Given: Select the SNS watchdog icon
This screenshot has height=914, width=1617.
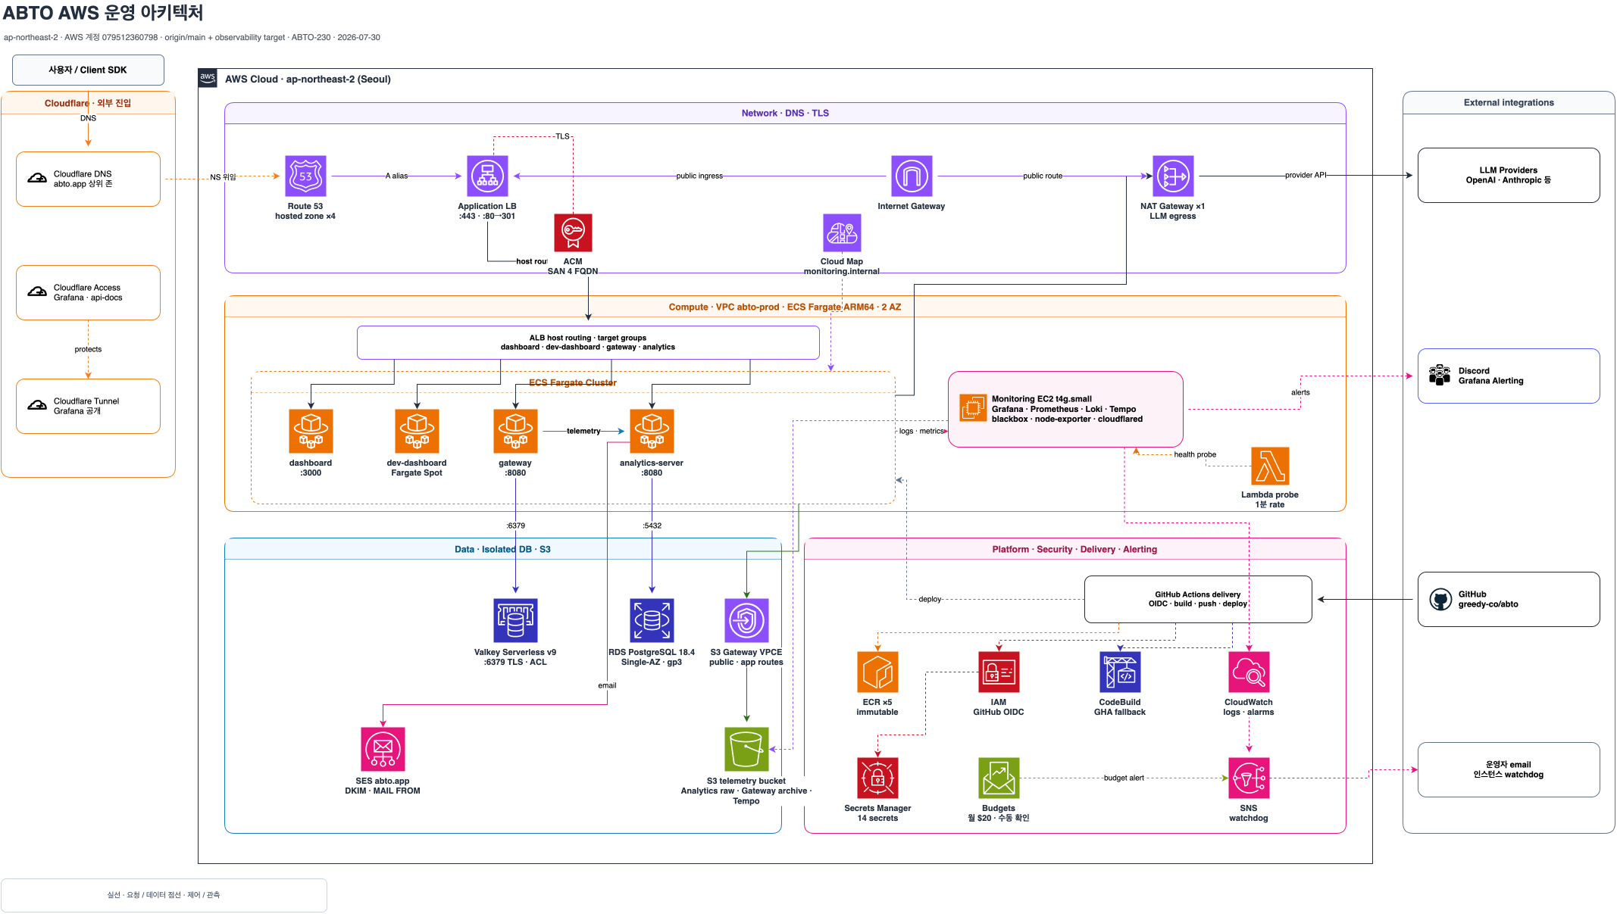Looking at the screenshot, I should tap(1249, 778).
